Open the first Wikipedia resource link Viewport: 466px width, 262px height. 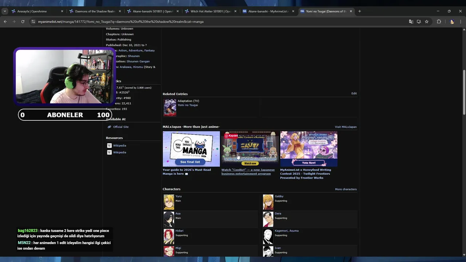pyautogui.click(x=119, y=146)
